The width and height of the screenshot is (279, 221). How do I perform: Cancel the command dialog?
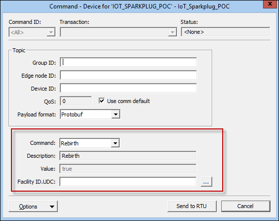click(x=246, y=206)
